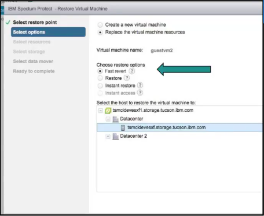Click the Datacenter building icon
This screenshot has width=264, height=216.
[115, 119]
